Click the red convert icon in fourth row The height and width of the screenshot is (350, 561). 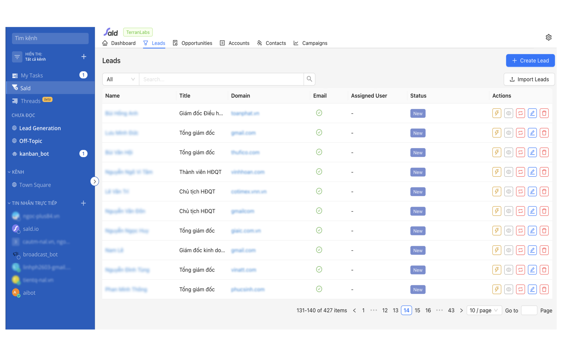pos(520,172)
